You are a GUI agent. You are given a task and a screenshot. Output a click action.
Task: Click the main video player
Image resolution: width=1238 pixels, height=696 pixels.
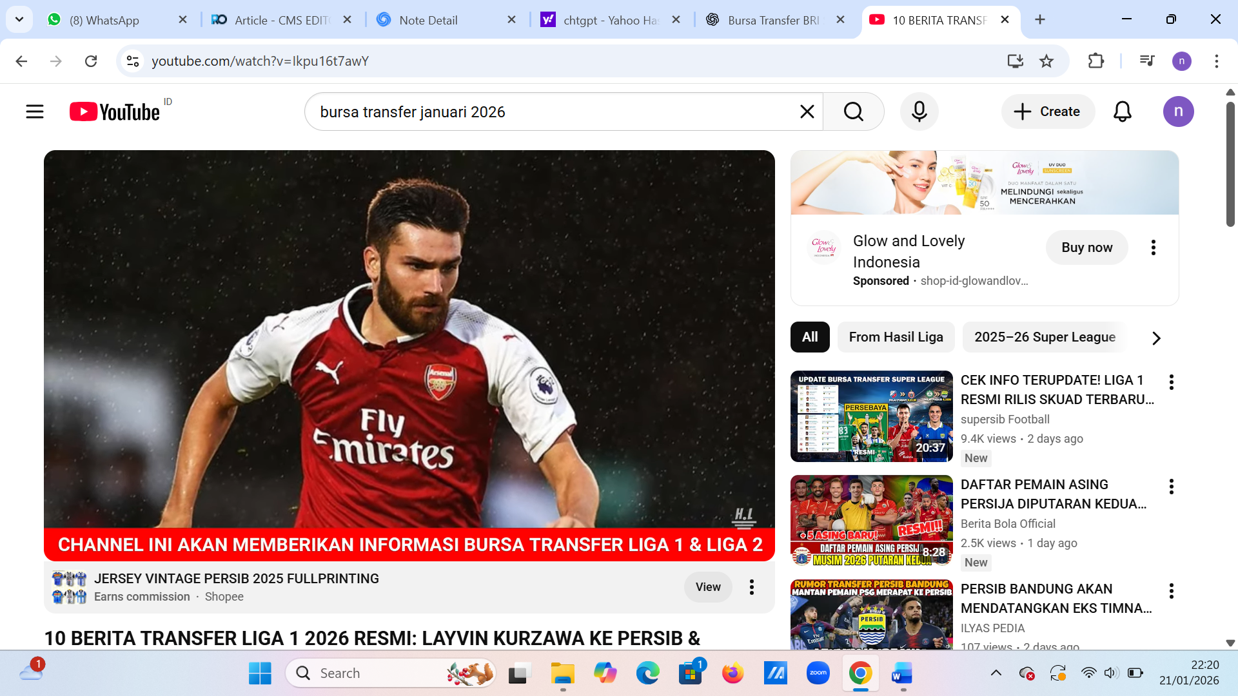click(409, 355)
